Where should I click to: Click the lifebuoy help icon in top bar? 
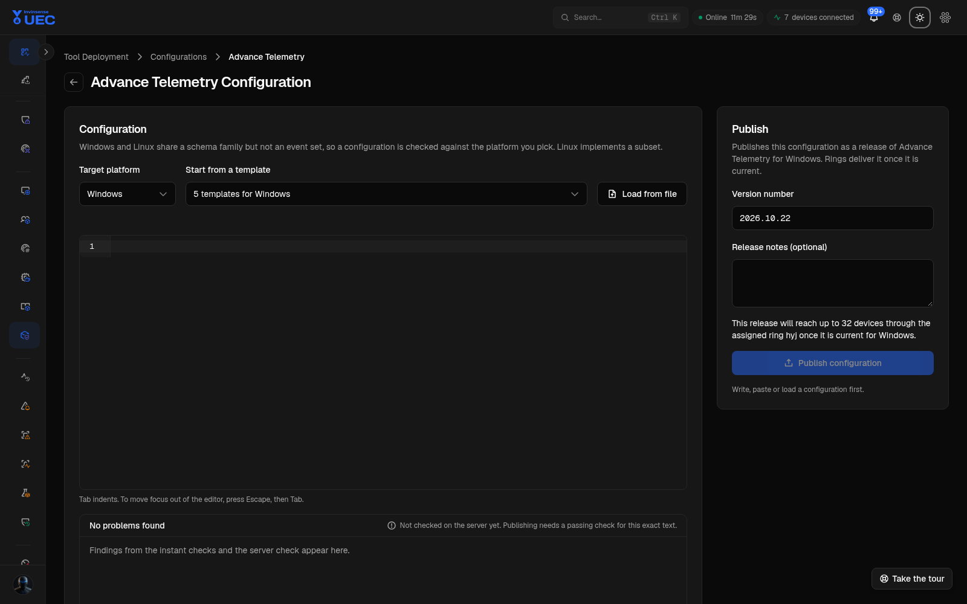point(897,18)
